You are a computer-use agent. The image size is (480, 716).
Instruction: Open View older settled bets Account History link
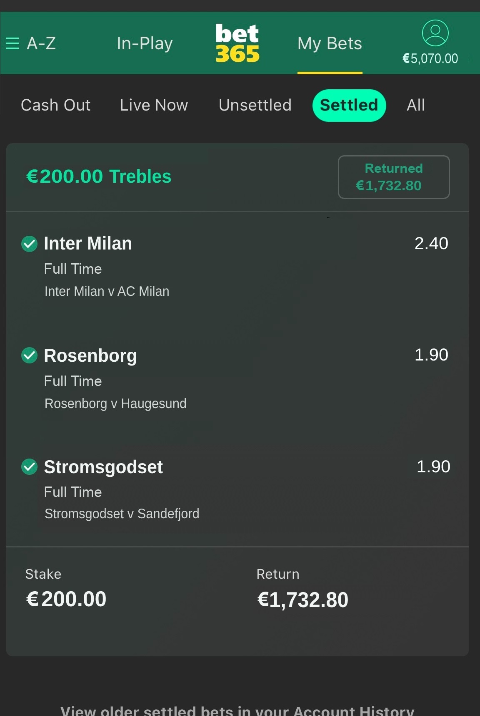[x=237, y=710]
